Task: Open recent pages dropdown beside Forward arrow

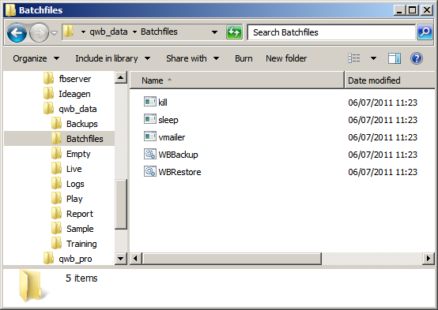Action: click(x=55, y=33)
